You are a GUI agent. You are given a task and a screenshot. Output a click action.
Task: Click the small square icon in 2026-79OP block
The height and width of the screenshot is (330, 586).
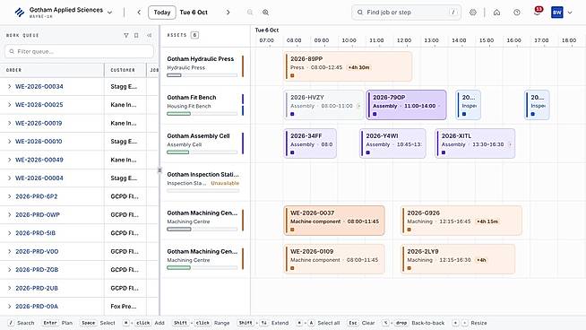(x=375, y=114)
